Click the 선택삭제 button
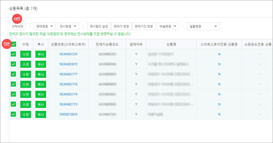Image resolution: width=273 pixels, height=143 pixels. pyautogui.click(x=17, y=26)
